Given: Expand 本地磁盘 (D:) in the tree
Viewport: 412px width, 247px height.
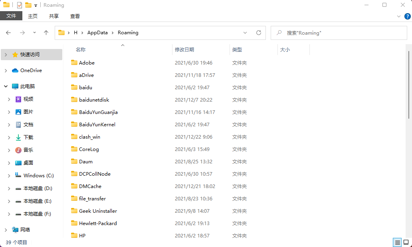Looking at the screenshot, I should coord(8,188).
